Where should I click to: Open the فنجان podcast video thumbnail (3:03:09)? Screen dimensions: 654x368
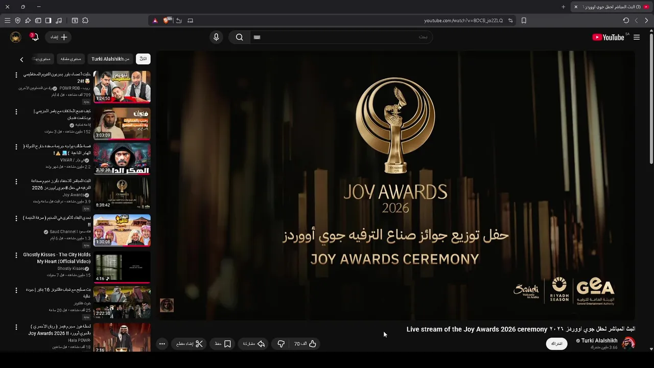pyautogui.click(x=122, y=123)
